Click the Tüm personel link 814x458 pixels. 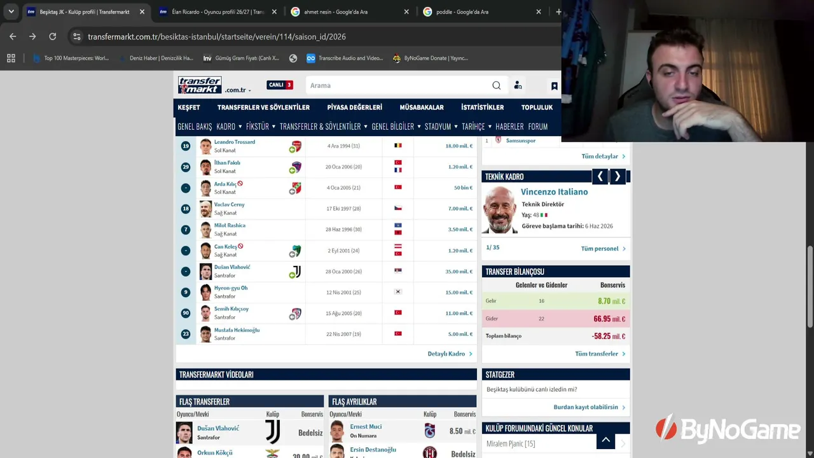603,249
